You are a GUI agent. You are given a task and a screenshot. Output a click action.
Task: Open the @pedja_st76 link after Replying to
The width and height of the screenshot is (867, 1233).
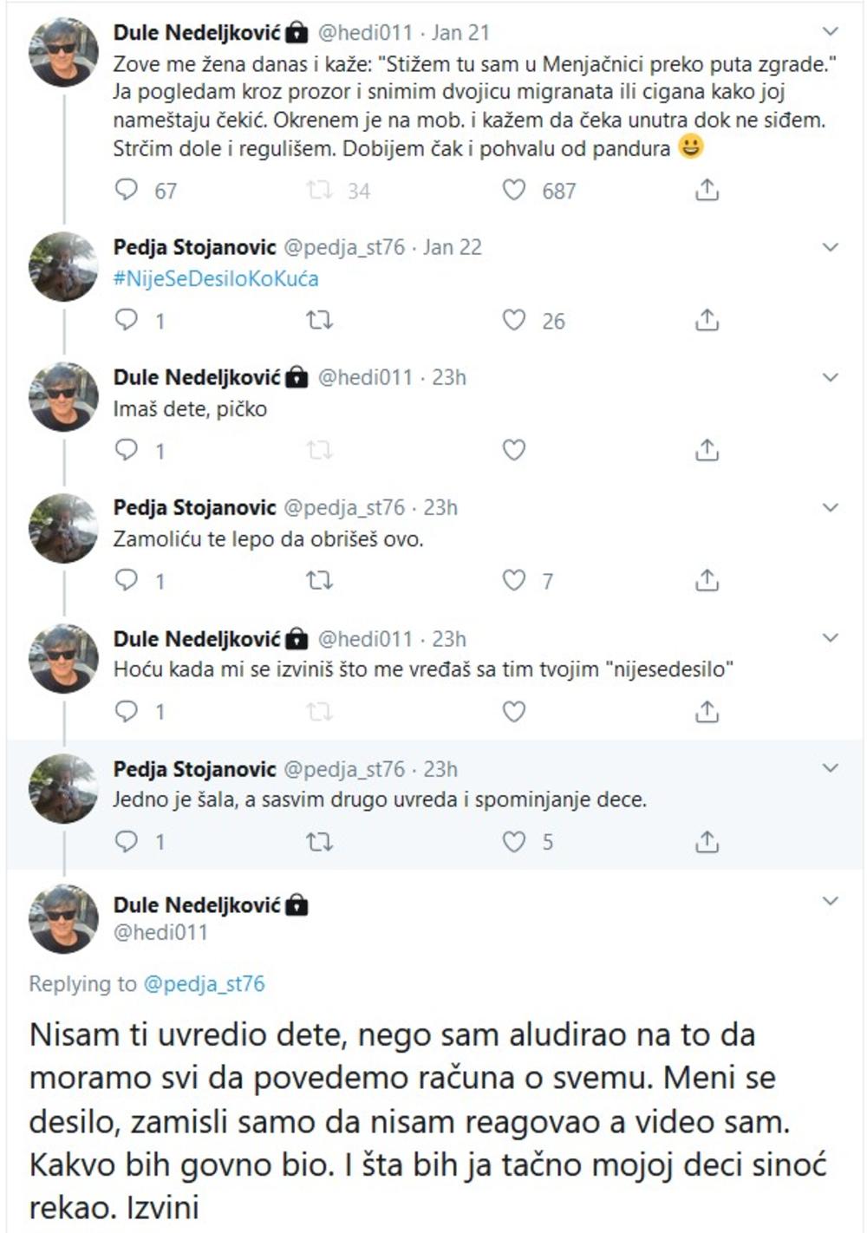pos(204,984)
